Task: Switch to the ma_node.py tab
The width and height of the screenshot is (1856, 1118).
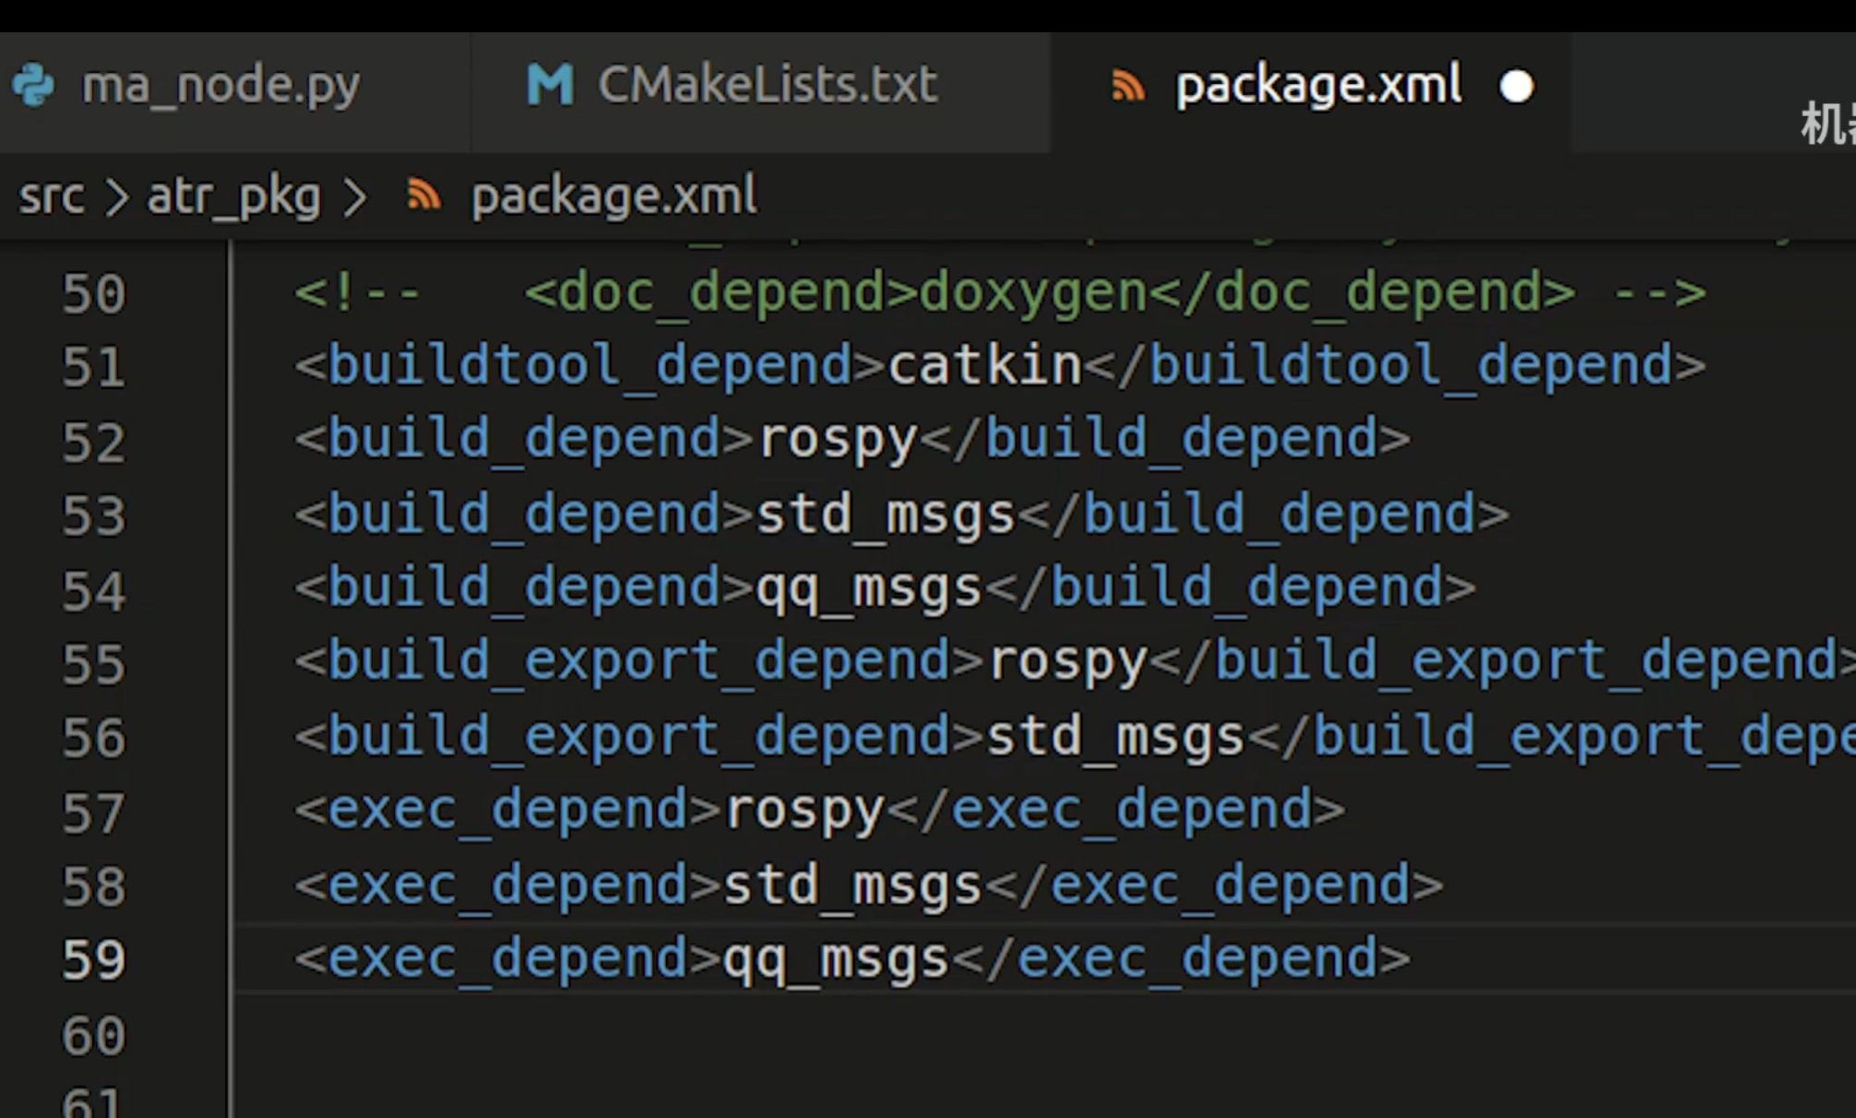Action: click(x=220, y=86)
